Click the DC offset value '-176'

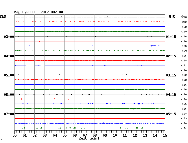[184, 104]
